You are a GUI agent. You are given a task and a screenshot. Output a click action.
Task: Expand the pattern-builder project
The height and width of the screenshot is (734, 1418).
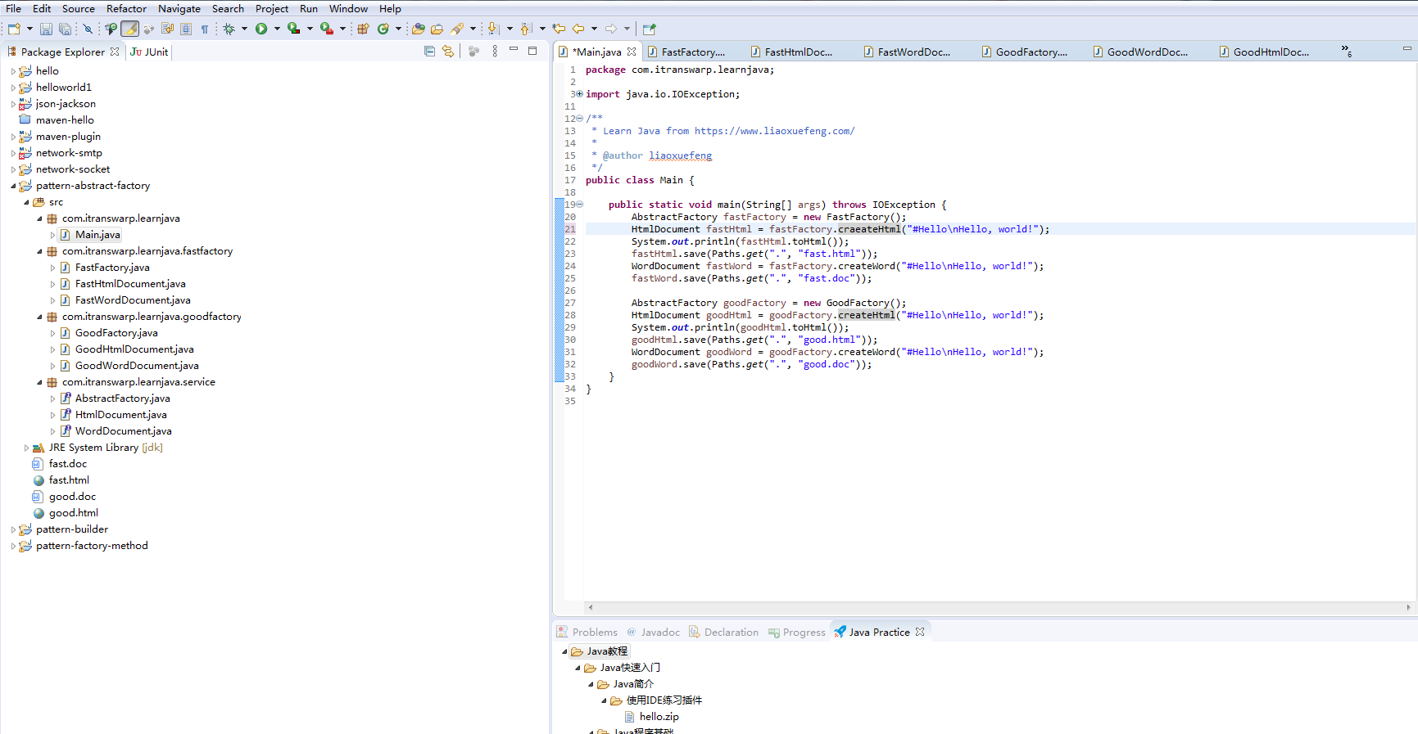click(x=13, y=529)
